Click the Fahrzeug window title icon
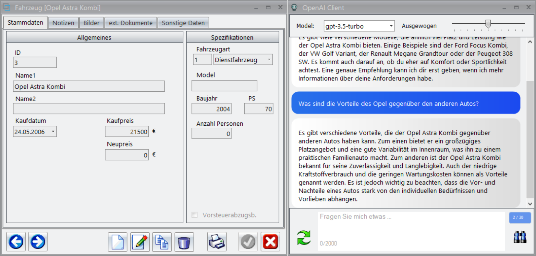This screenshot has width=536, height=256. [6, 7]
